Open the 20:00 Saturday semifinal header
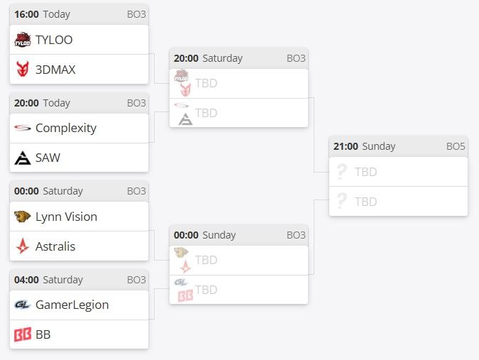This screenshot has height=360, width=479. 238,58
